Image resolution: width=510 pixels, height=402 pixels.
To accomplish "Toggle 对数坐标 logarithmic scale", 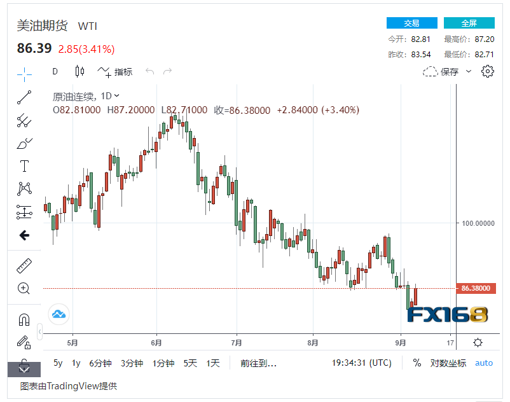I will click(448, 363).
